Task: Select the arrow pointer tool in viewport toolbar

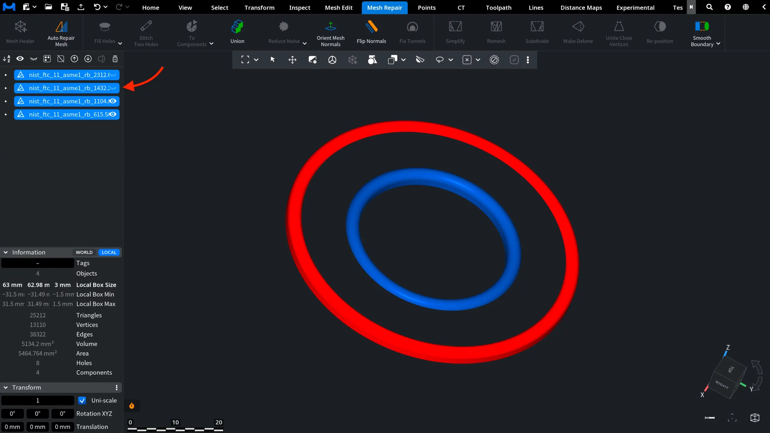Action: [273, 60]
